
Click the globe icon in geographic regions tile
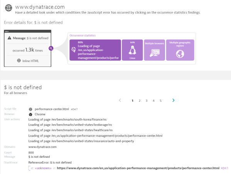click(180, 54)
